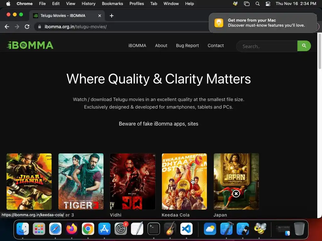The width and height of the screenshot is (322, 241).
Task: Click the green search button
Action: tap(304, 46)
